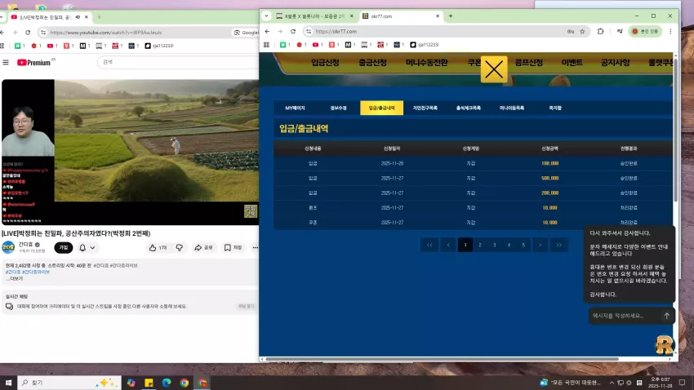Share the YouTube video via 공유
This screenshot has height=390, width=694.
[203, 247]
